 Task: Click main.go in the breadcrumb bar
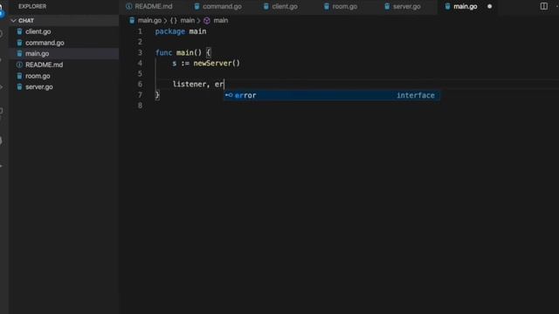pyautogui.click(x=149, y=20)
